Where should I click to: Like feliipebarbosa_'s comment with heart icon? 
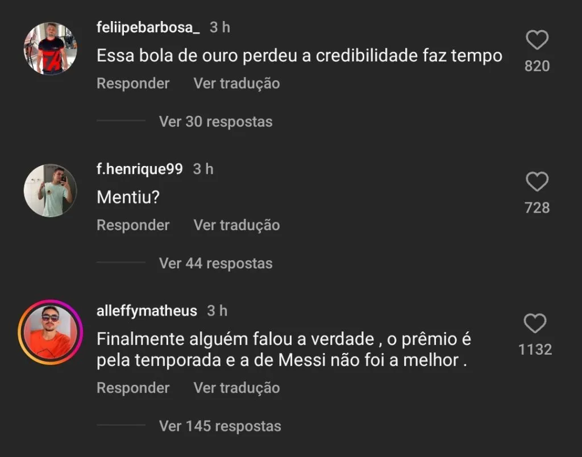pyautogui.click(x=537, y=40)
